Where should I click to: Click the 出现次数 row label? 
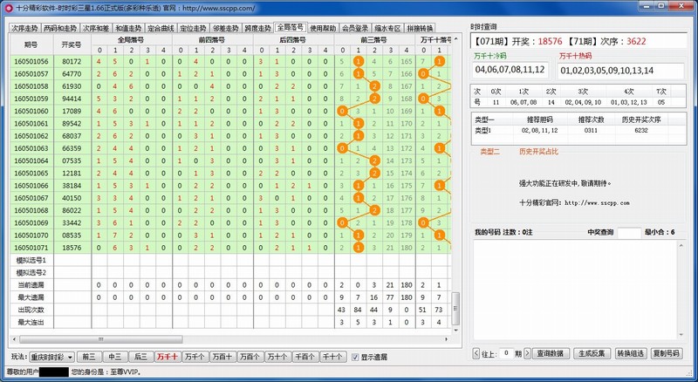coord(31,310)
